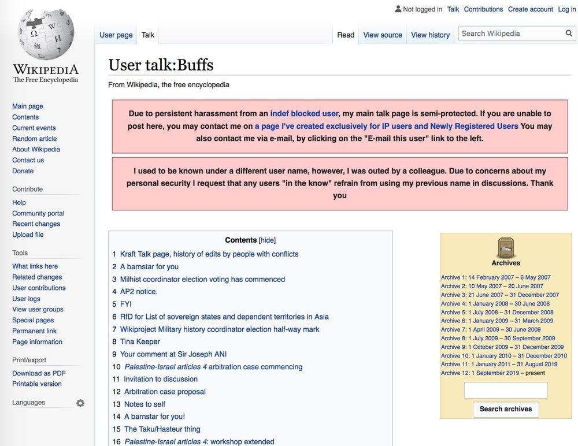
Task: Click the search magnifying glass icon
Action: (x=568, y=33)
